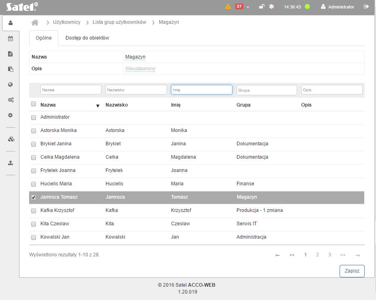Viewport: 376px width, 300px height.
Task: Open the modules cubes sidebar icon
Action: click(x=11, y=139)
